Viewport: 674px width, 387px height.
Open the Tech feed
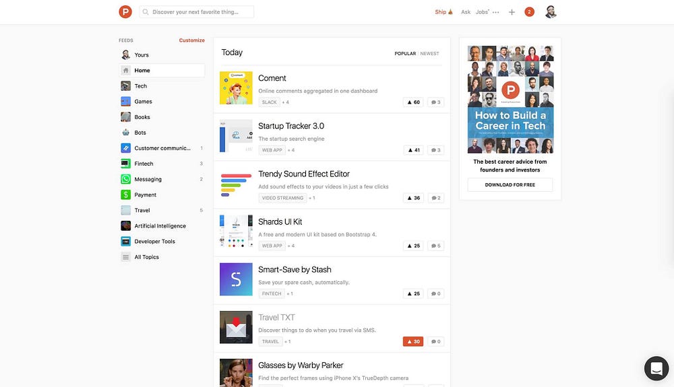[162, 85]
